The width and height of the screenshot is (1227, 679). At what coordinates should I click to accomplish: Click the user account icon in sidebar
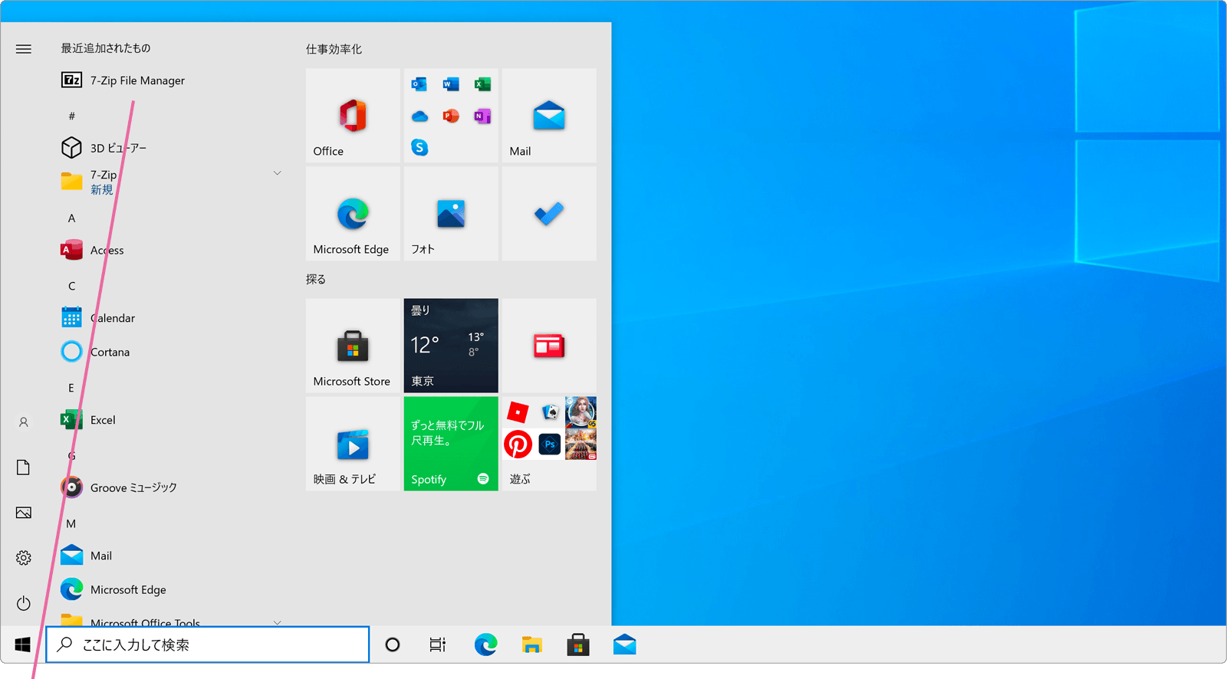(24, 422)
